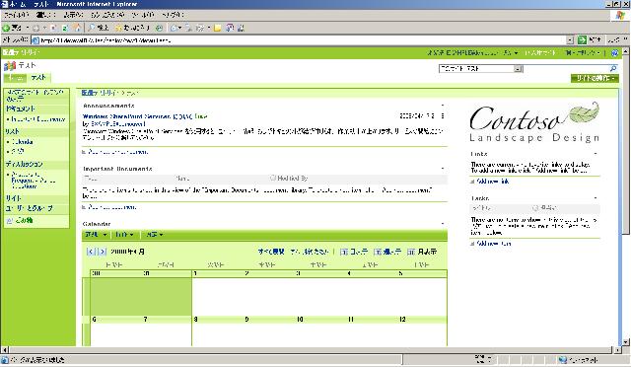Click into the browser address field

pos(303,40)
